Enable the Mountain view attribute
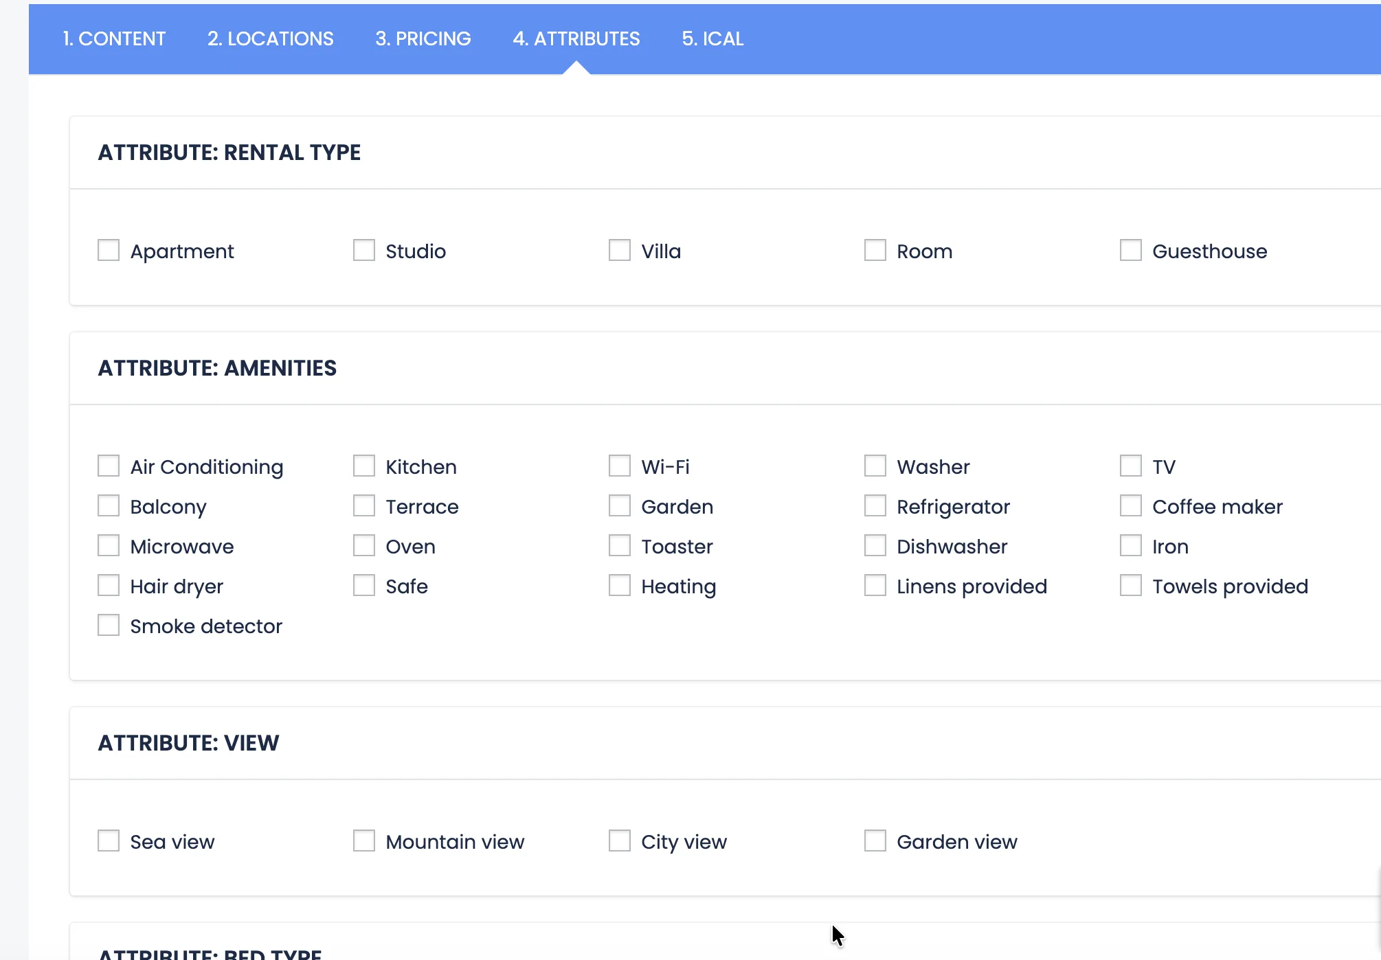Image resolution: width=1381 pixels, height=960 pixels. [364, 841]
